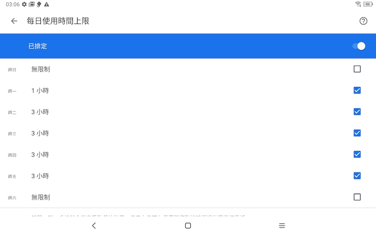Tap the Android home navigation button
Viewport: 376px width, 235px height.
click(188, 226)
